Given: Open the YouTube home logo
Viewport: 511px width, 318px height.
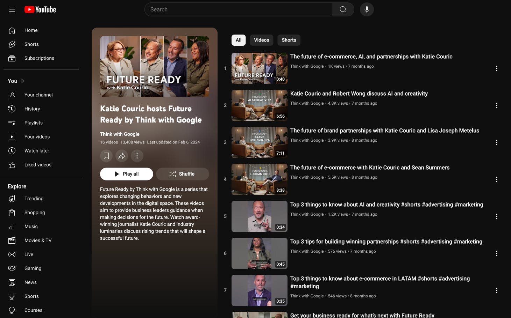Looking at the screenshot, I should pos(40,9).
